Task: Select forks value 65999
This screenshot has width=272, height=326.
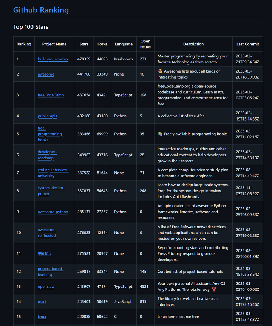Action: tap(102, 134)
